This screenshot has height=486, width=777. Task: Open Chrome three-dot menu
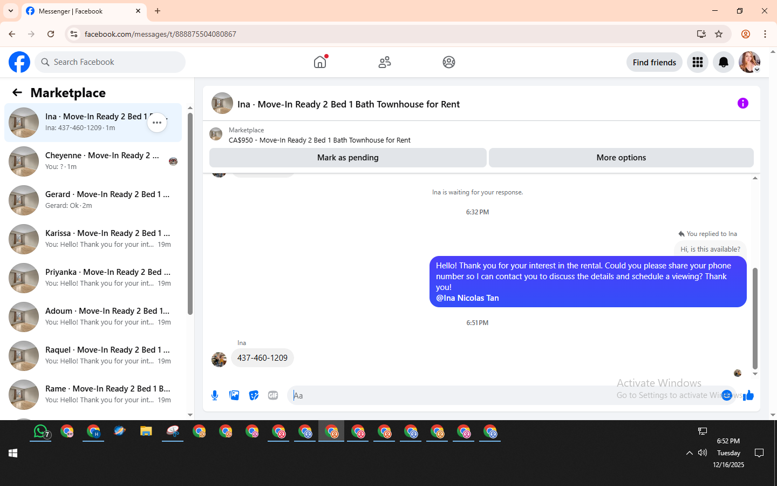765,34
